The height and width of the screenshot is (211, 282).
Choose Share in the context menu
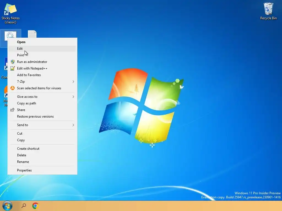tap(42, 110)
